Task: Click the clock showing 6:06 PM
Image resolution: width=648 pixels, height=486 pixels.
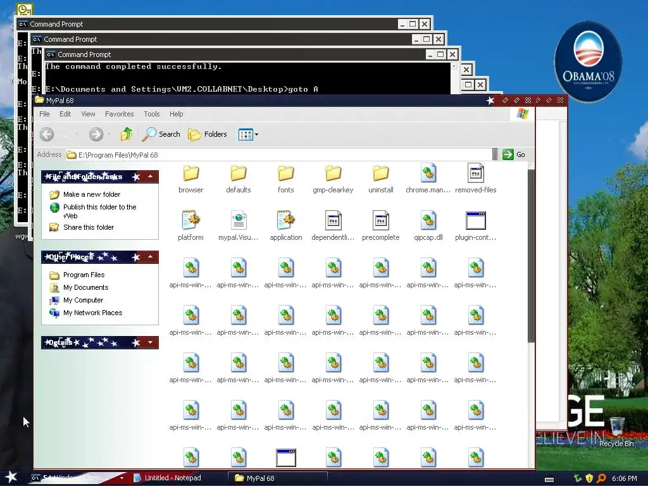Action: point(625,478)
